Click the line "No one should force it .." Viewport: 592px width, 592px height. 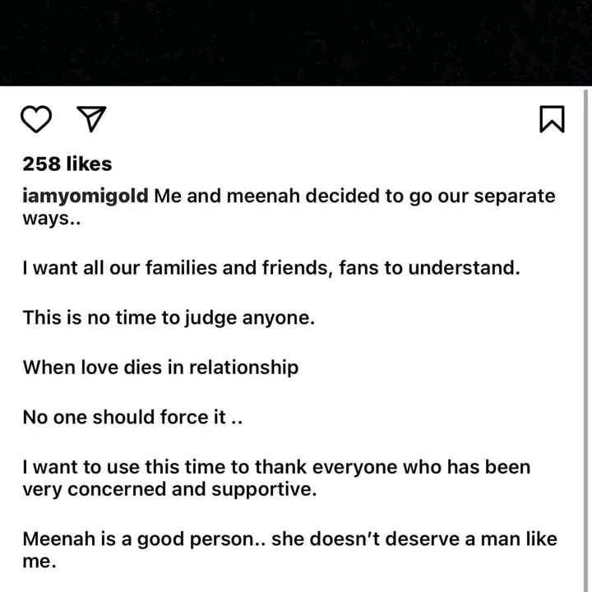[132, 417]
